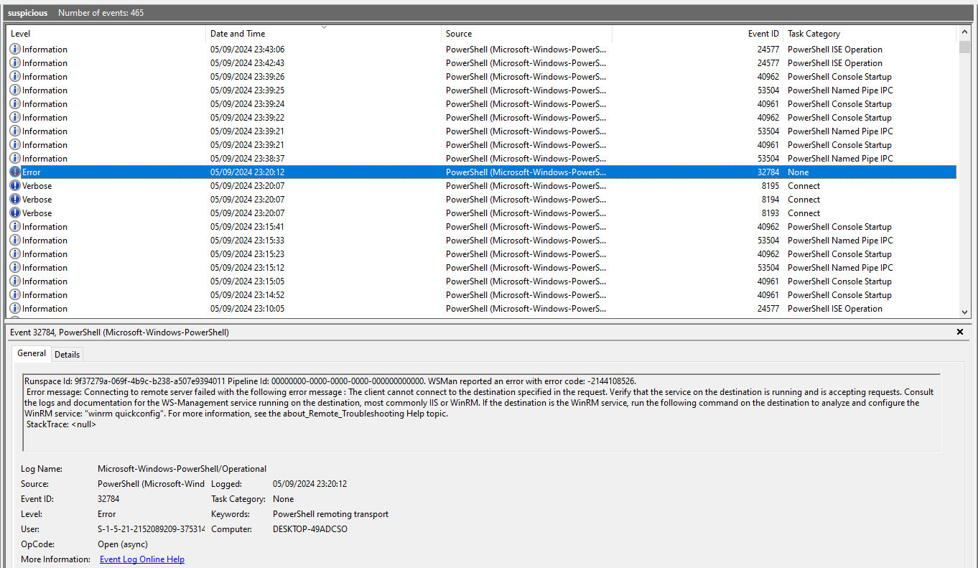Click the Information icon on the 23:43:06 event

15,50
